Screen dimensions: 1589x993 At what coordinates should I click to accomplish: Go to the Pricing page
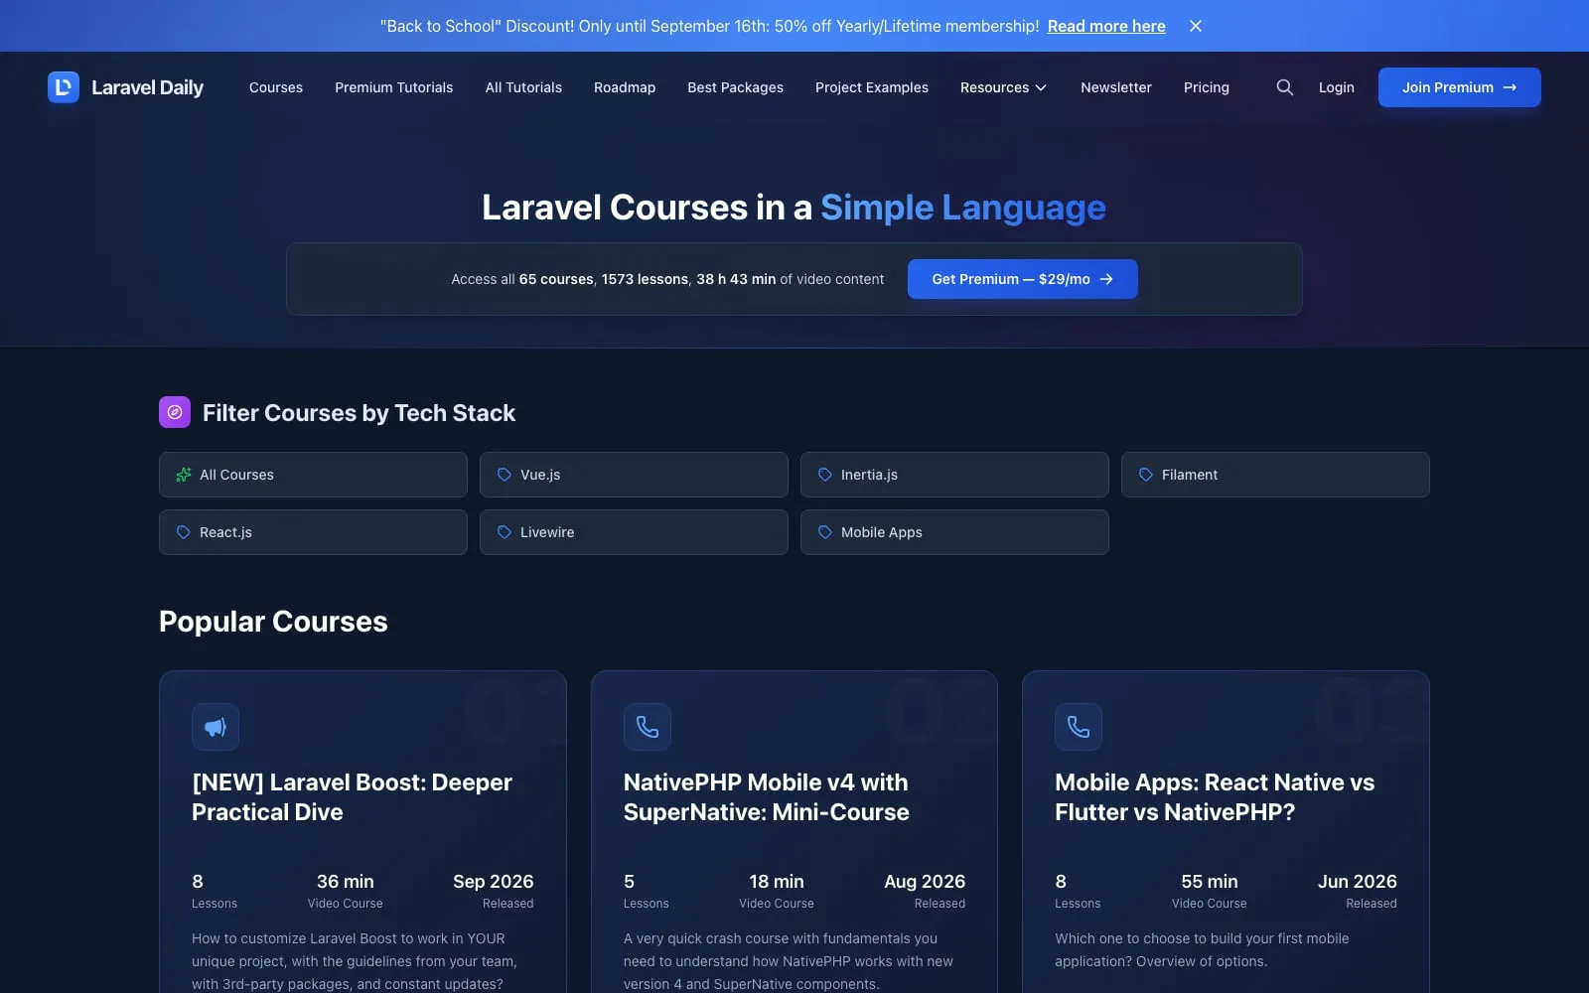tap(1207, 87)
